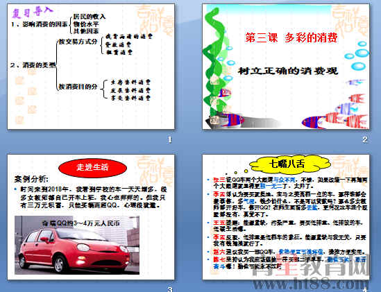Click the 2、消费的类型 outline item
The width and height of the screenshot is (381, 292).
(x=33, y=65)
